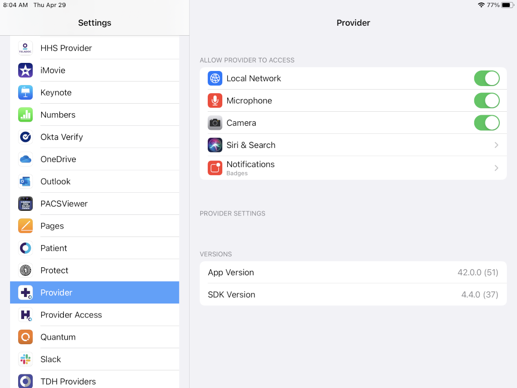Image resolution: width=517 pixels, height=388 pixels.
Task: Tap the red Microphone icon
Action: tap(215, 101)
